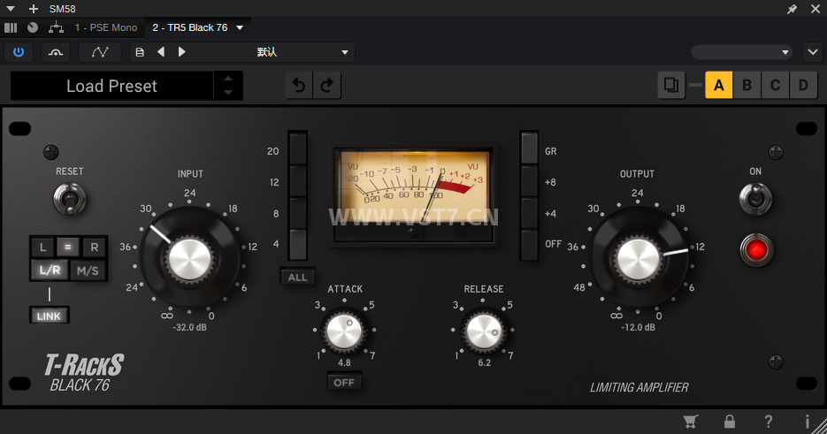Redo the last change
Viewport: 827px width, 434px height.
click(x=327, y=85)
